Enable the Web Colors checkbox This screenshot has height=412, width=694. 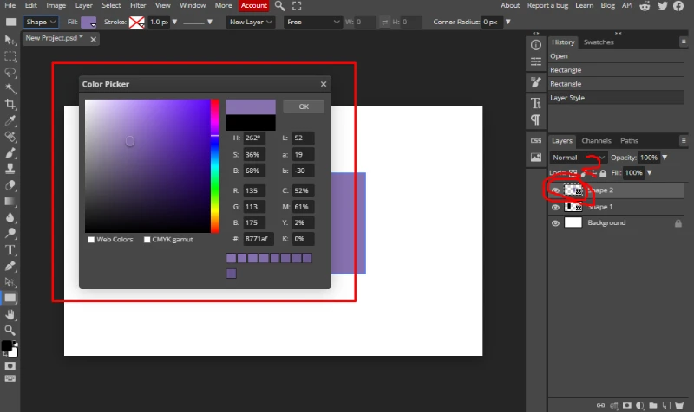click(91, 240)
